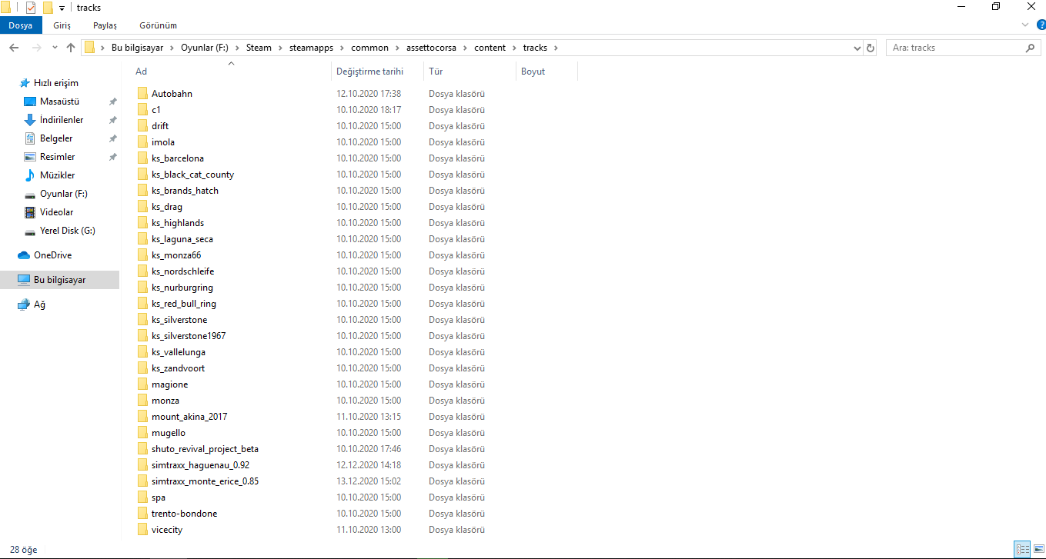
Task: Click the pin icon next to Belgeler
Action: tap(112, 138)
